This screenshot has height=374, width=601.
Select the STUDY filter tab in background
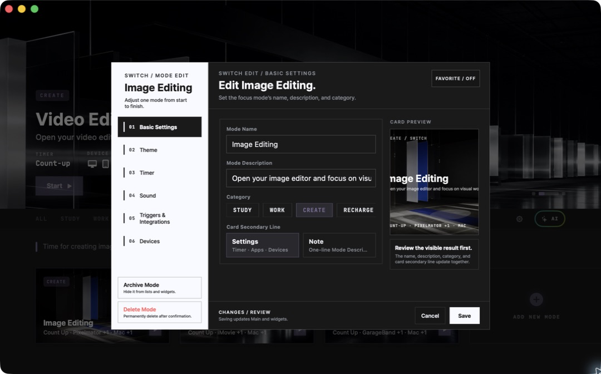70,219
